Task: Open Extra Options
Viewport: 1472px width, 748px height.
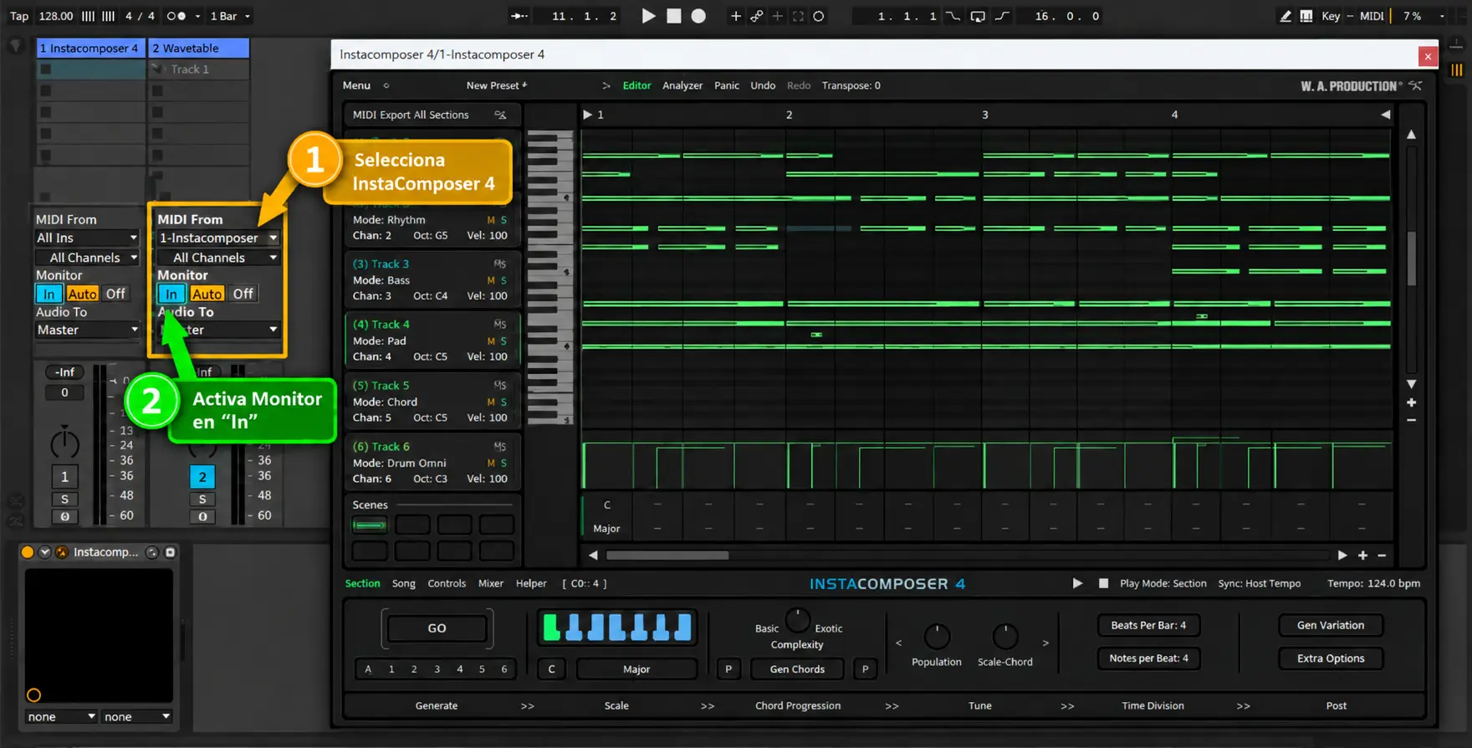Action: tap(1330, 658)
